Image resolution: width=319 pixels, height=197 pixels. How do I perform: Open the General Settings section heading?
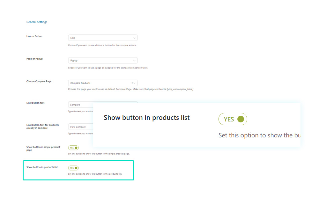37,22
